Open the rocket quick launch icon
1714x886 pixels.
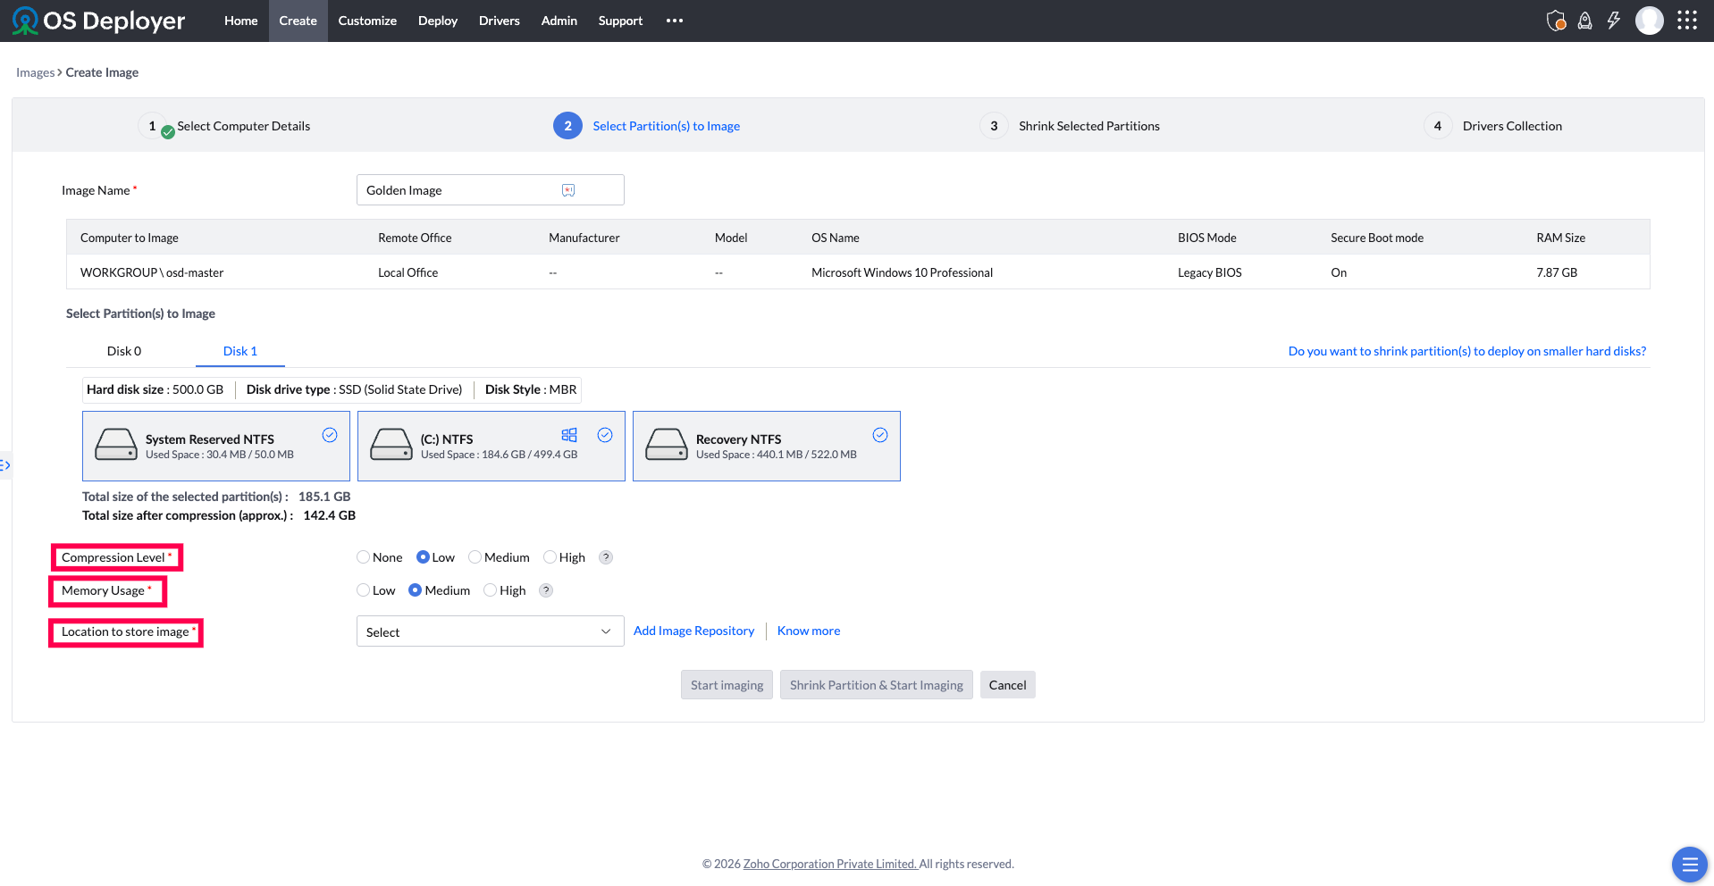tap(1584, 21)
